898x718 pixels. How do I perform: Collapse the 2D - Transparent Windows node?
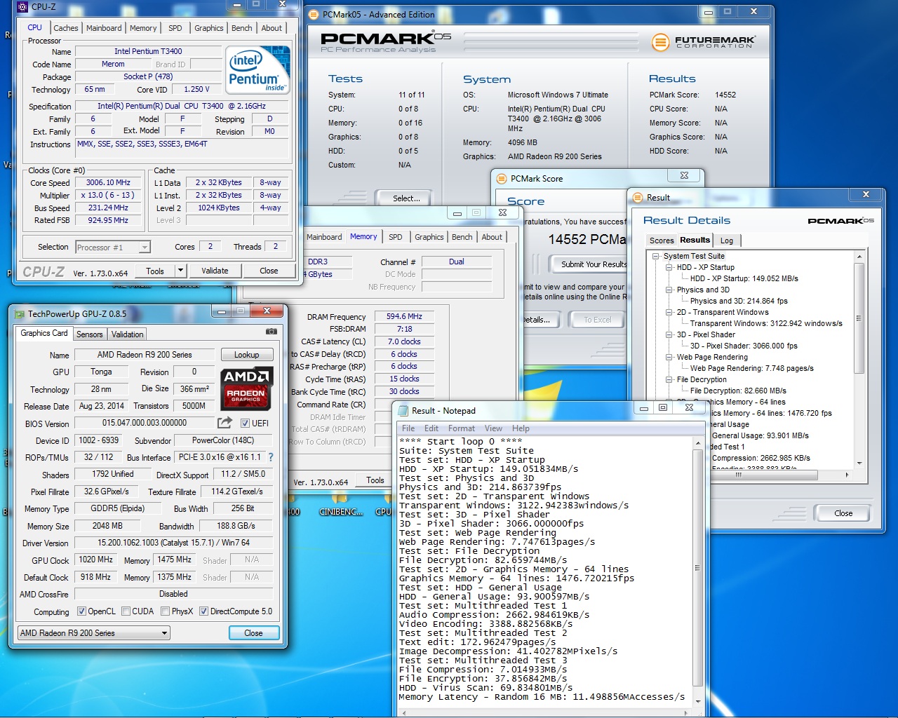click(x=669, y=312)
